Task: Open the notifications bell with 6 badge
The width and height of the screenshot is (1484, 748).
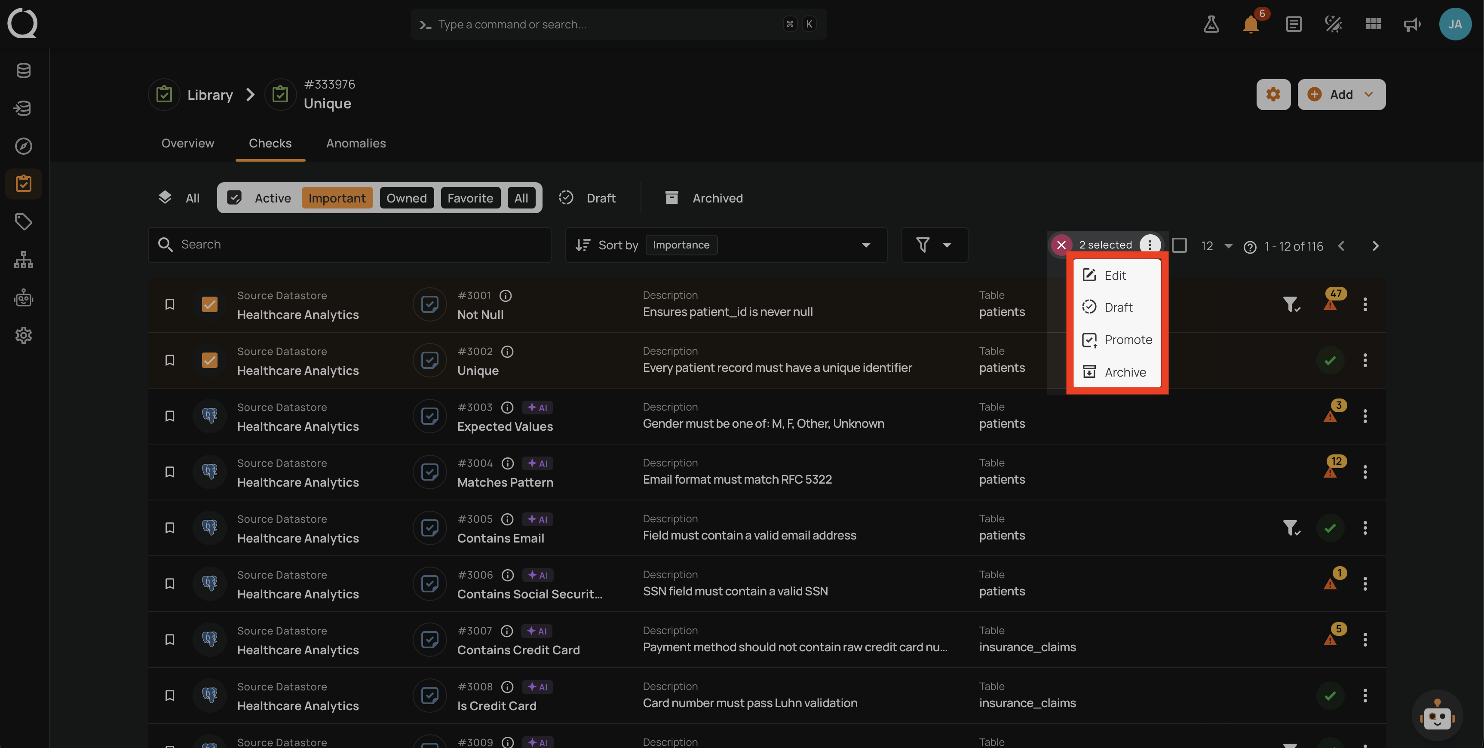Action: [1251, 24]
